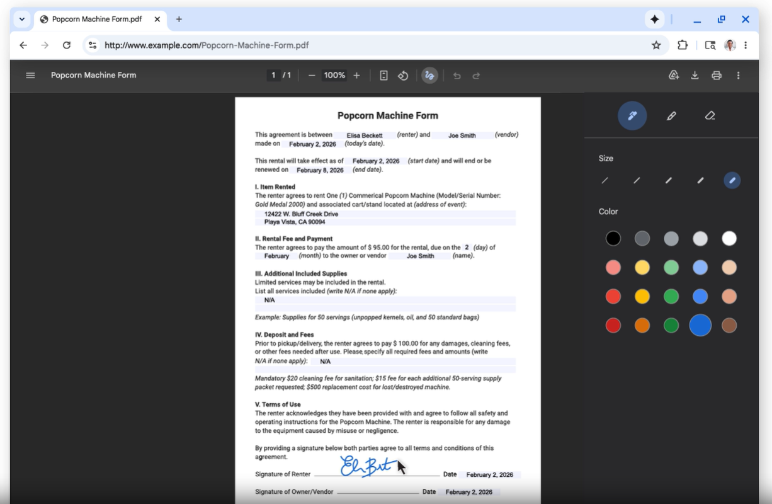The image size is (772, 504).
Task: Open the PDF viewer more actions menu
Action: tap(738, 76)
